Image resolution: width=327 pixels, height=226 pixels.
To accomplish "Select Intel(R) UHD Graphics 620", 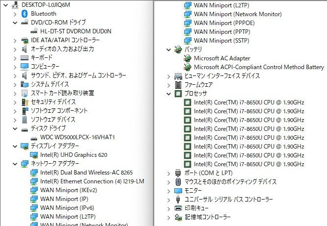I will click(x=74, y=155).
